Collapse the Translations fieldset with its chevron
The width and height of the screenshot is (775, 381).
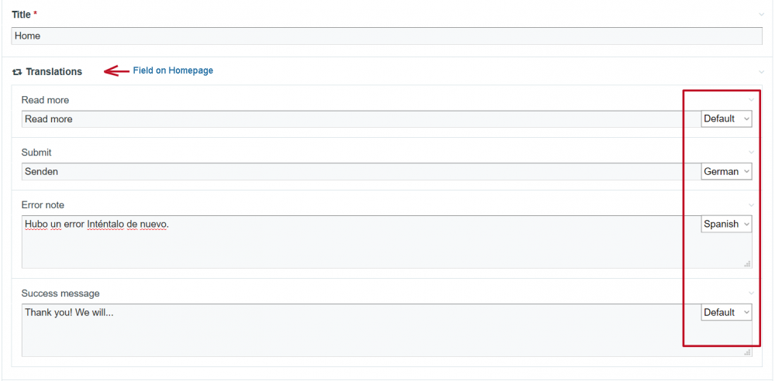tap(762, 72)
